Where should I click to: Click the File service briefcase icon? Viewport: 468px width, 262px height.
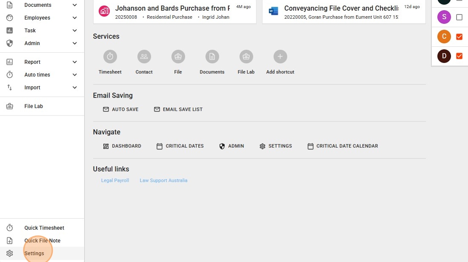coord(178,56)
